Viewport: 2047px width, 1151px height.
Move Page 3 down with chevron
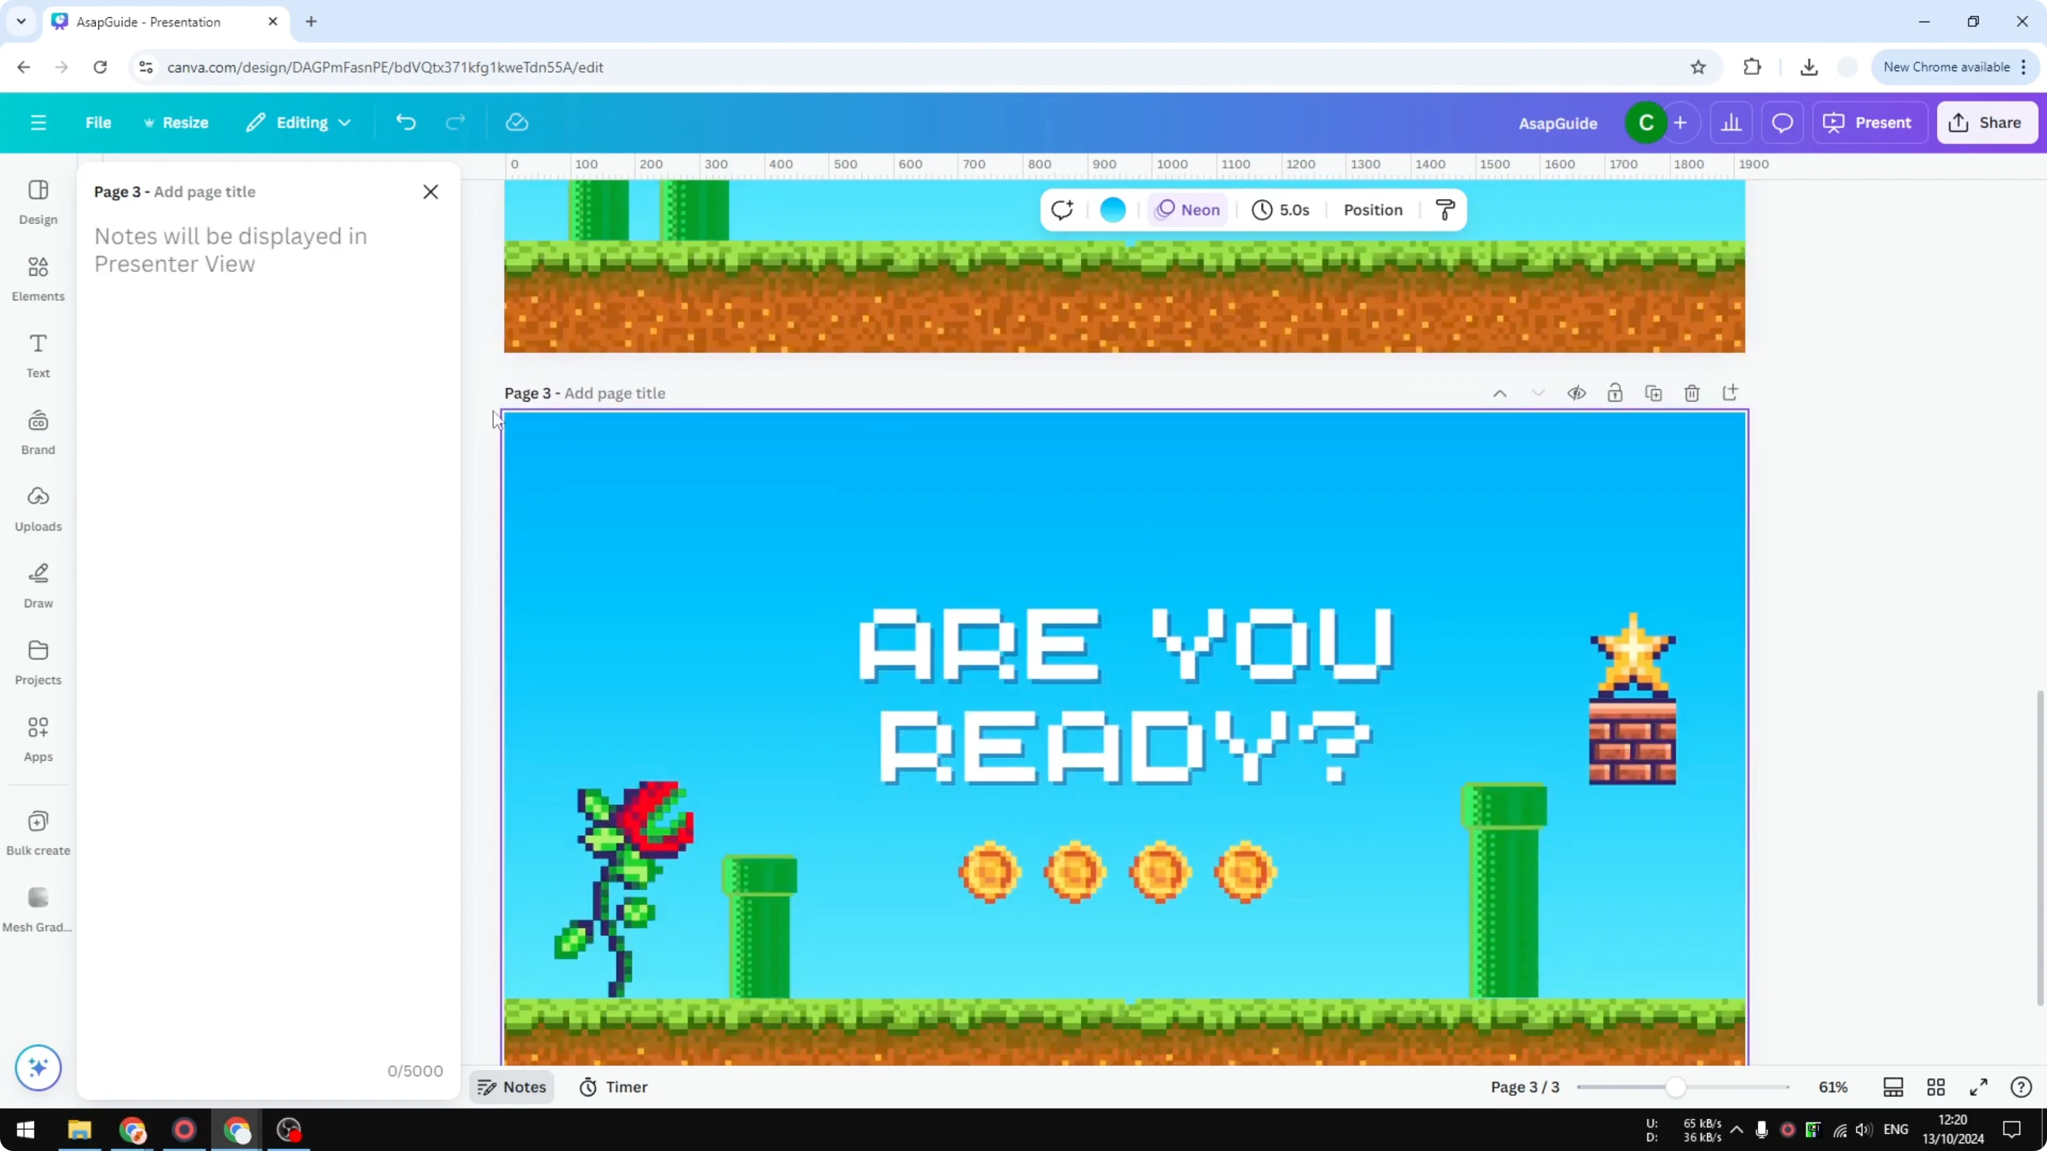pyautogui.click(x=1537, y=393)
